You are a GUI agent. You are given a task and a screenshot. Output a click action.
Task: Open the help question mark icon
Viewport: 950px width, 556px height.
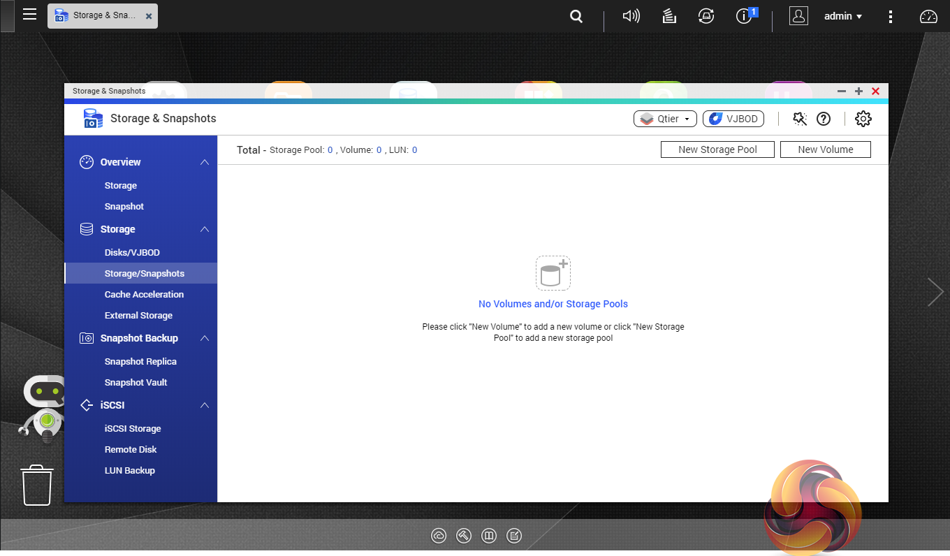(824, 119)
